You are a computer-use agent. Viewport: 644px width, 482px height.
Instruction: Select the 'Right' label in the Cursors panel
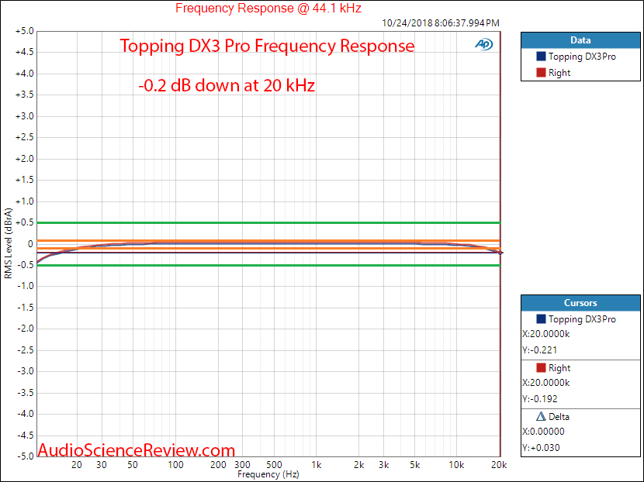click(559, 368)
